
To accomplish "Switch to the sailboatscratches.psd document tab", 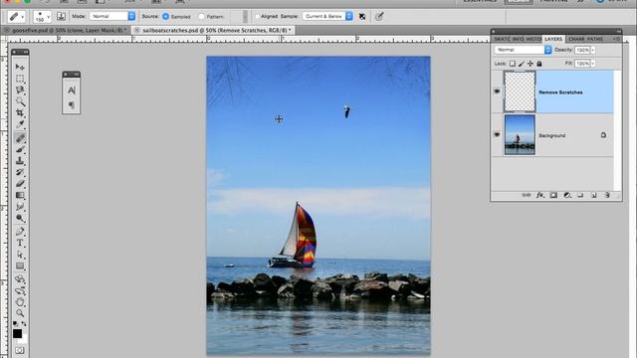I will tap(217, 30).
